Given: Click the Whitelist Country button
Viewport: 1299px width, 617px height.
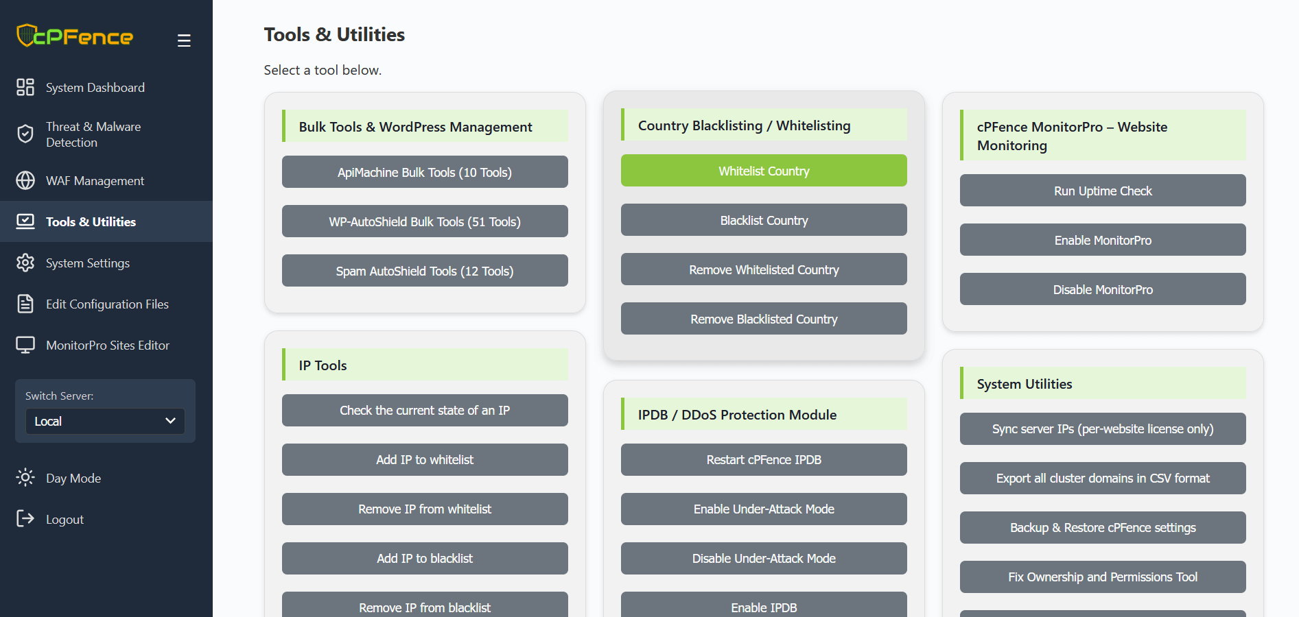Looking at the screenshot, I should click(x=764, y=171).
